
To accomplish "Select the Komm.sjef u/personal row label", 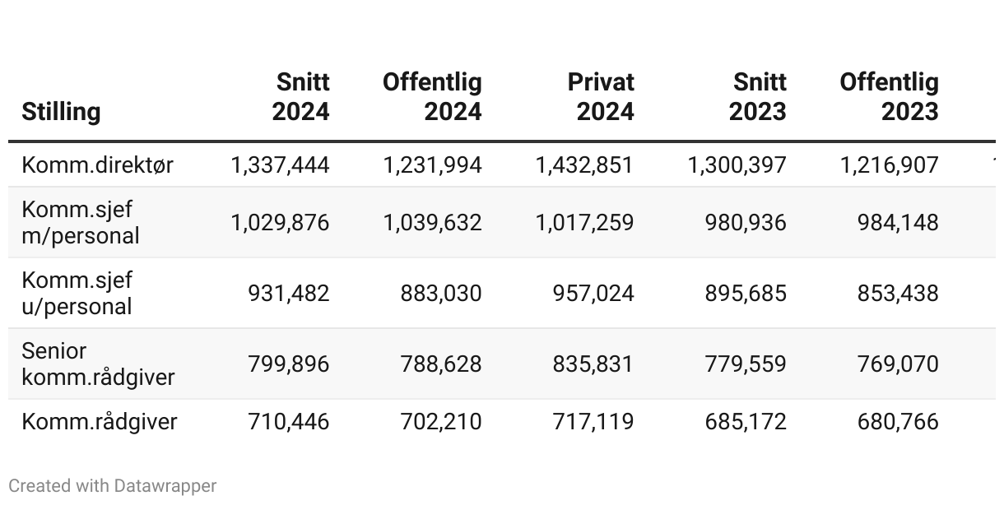I will coord(77,293).
